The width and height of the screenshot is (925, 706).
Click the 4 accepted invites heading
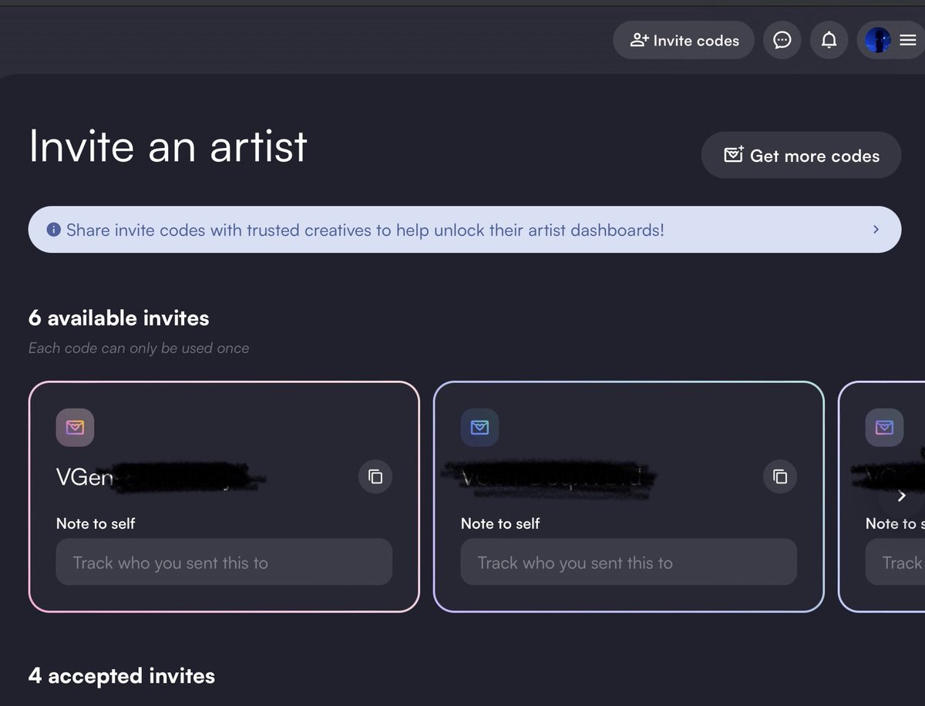(x=122, y=676)
